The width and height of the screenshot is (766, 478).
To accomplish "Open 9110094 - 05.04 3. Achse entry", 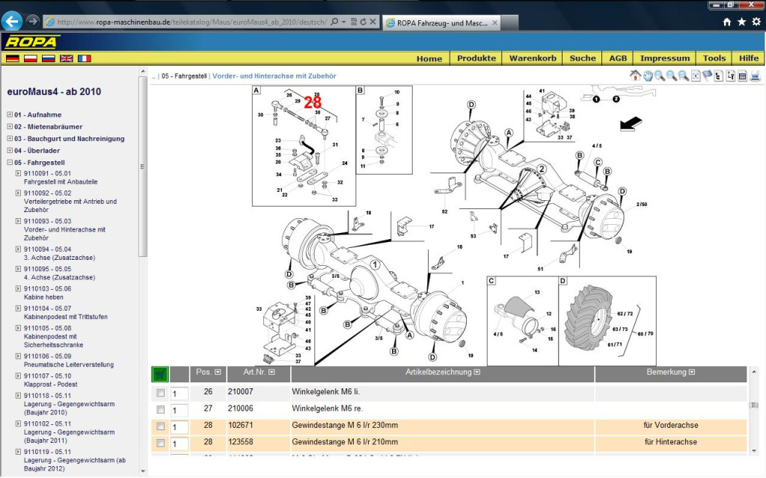I will [59, 254].
